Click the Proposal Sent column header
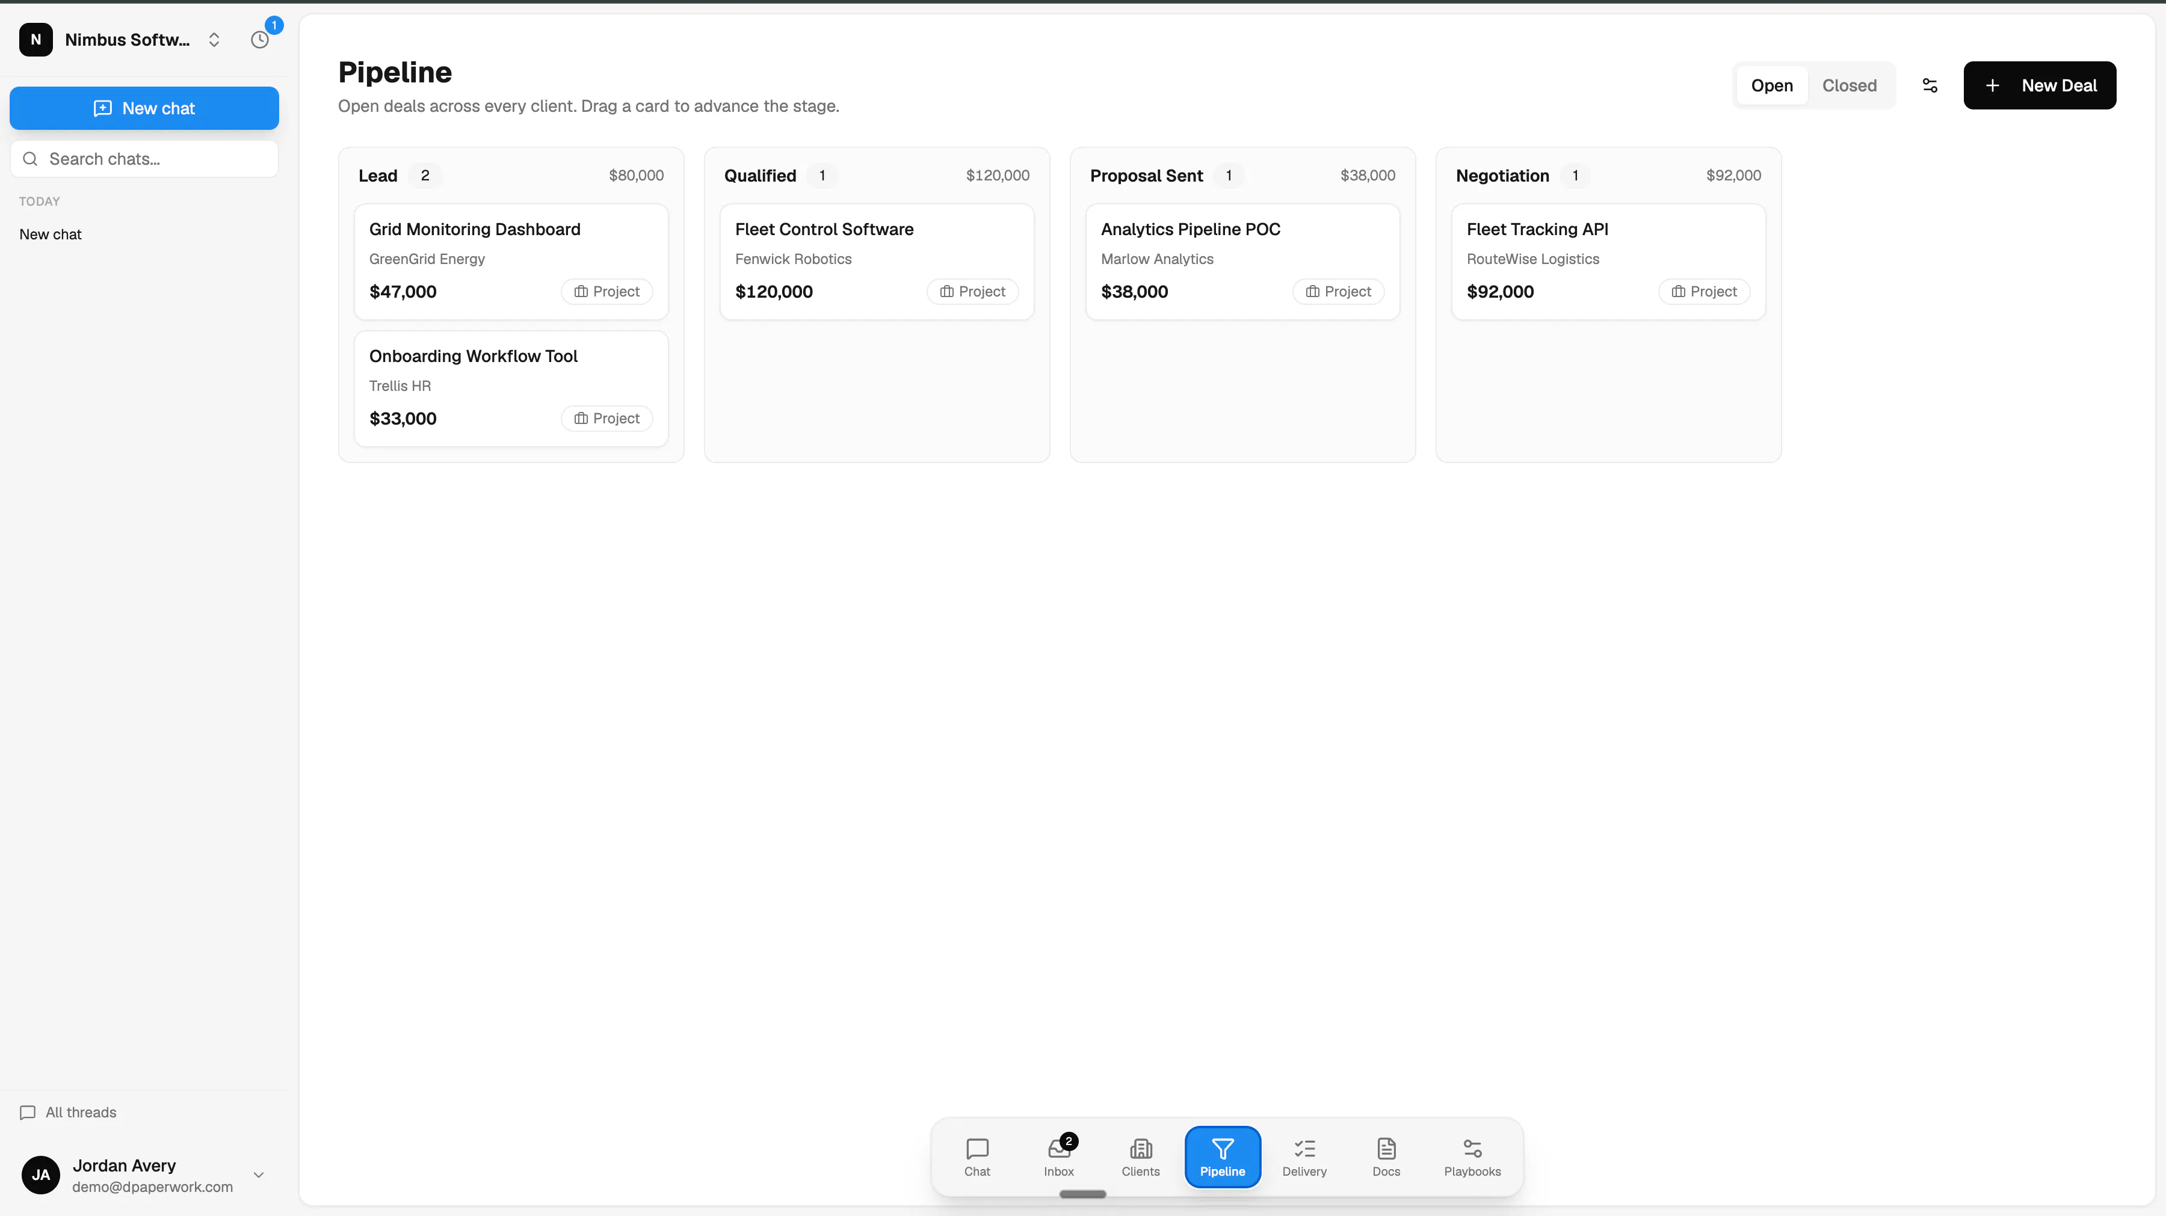 1146,176
